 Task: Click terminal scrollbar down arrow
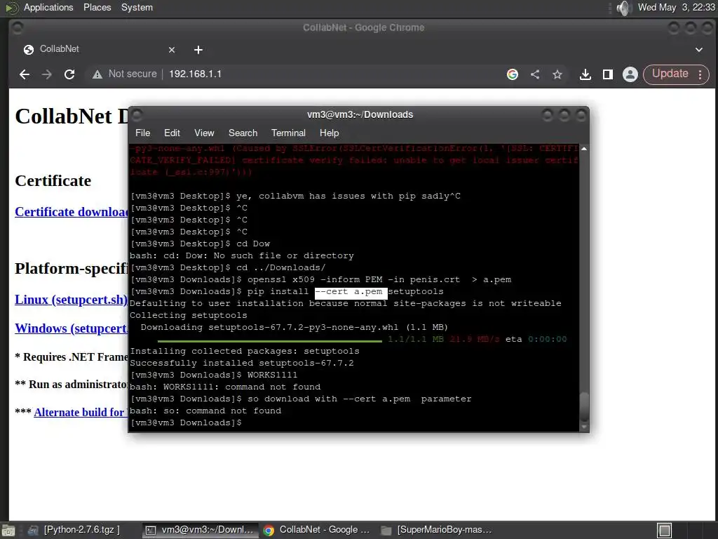pyautogui.click(x=584, y=427)
